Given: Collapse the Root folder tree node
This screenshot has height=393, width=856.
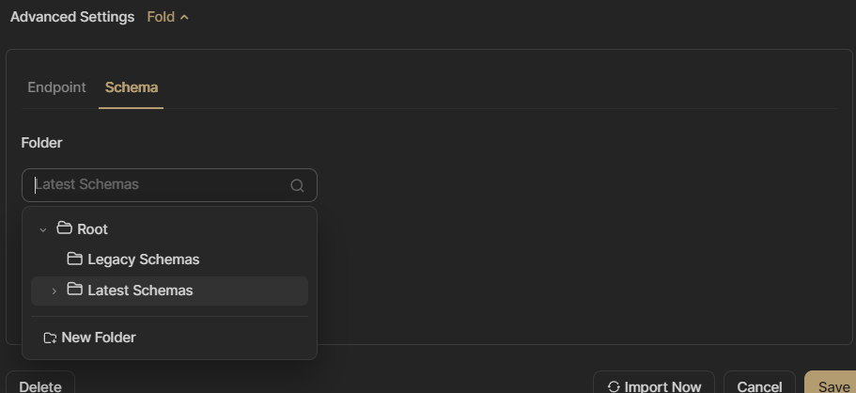Looking at the screenshot, I should 43,229.
